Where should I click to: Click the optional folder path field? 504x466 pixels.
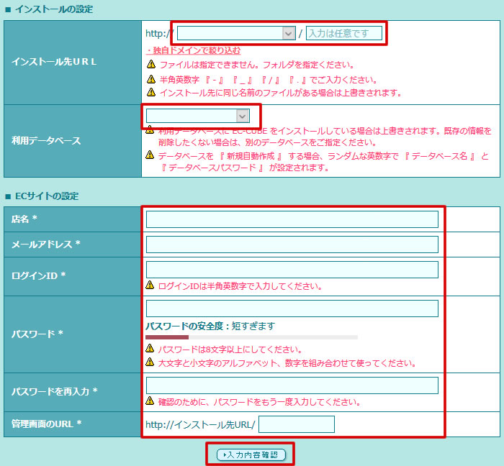click(x=343, y=33)
